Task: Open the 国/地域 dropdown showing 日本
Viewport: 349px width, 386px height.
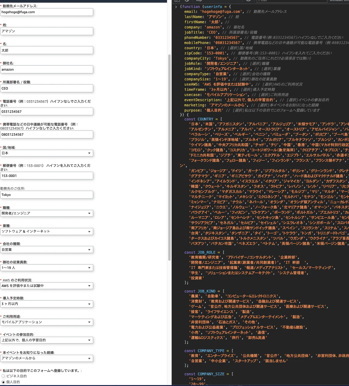Action: pos(46,153)
